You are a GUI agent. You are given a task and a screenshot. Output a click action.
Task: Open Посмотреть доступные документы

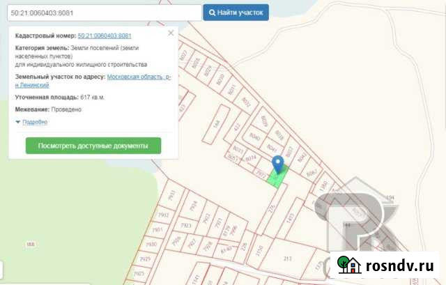pos(93,146)
